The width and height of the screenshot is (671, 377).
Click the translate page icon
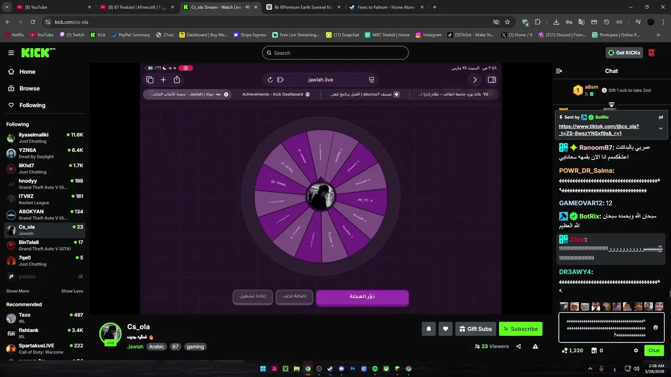click(x=581, y=22)
